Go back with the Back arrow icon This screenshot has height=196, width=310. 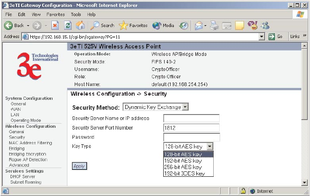pyautogui.click(x=8, y=26)
